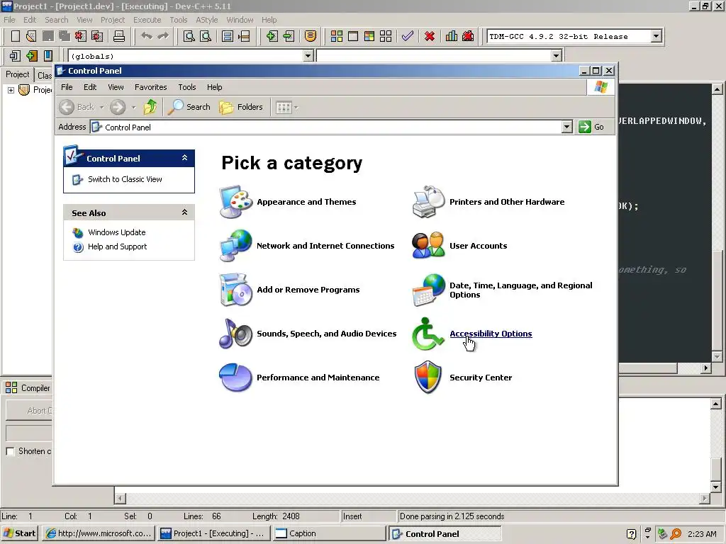Image resolution: width=726 pixels, height=544 pixels.
Task: Collapse the Control Panel sidebar section
Action: click(184, 158)
